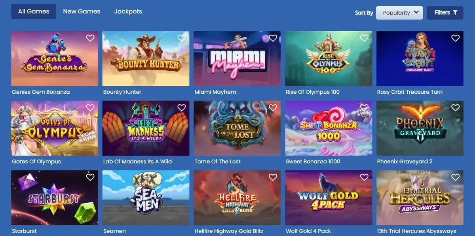Click heart icon on Bounty Hunter tile
Viewport: 475px width, 236px height.
pos(182,38)
